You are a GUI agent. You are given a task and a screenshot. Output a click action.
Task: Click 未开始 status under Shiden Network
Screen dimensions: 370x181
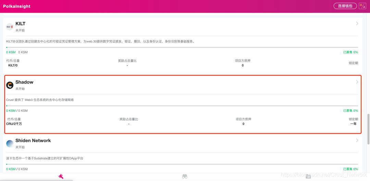point(20,147)
